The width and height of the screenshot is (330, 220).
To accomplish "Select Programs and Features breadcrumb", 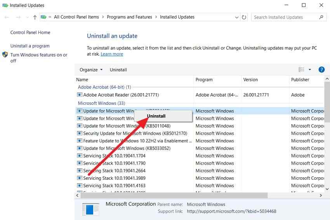I will 129,17.
